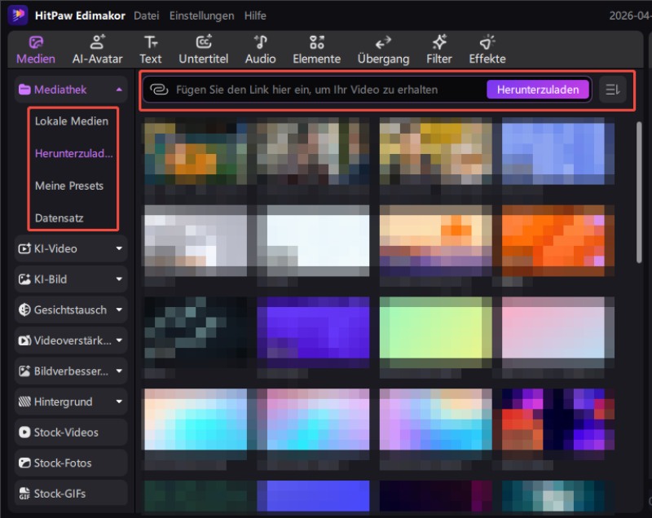Select the pink pastel thumbnail in third row
The height and width of the screenshot is (518, 652).
[557, 332]
